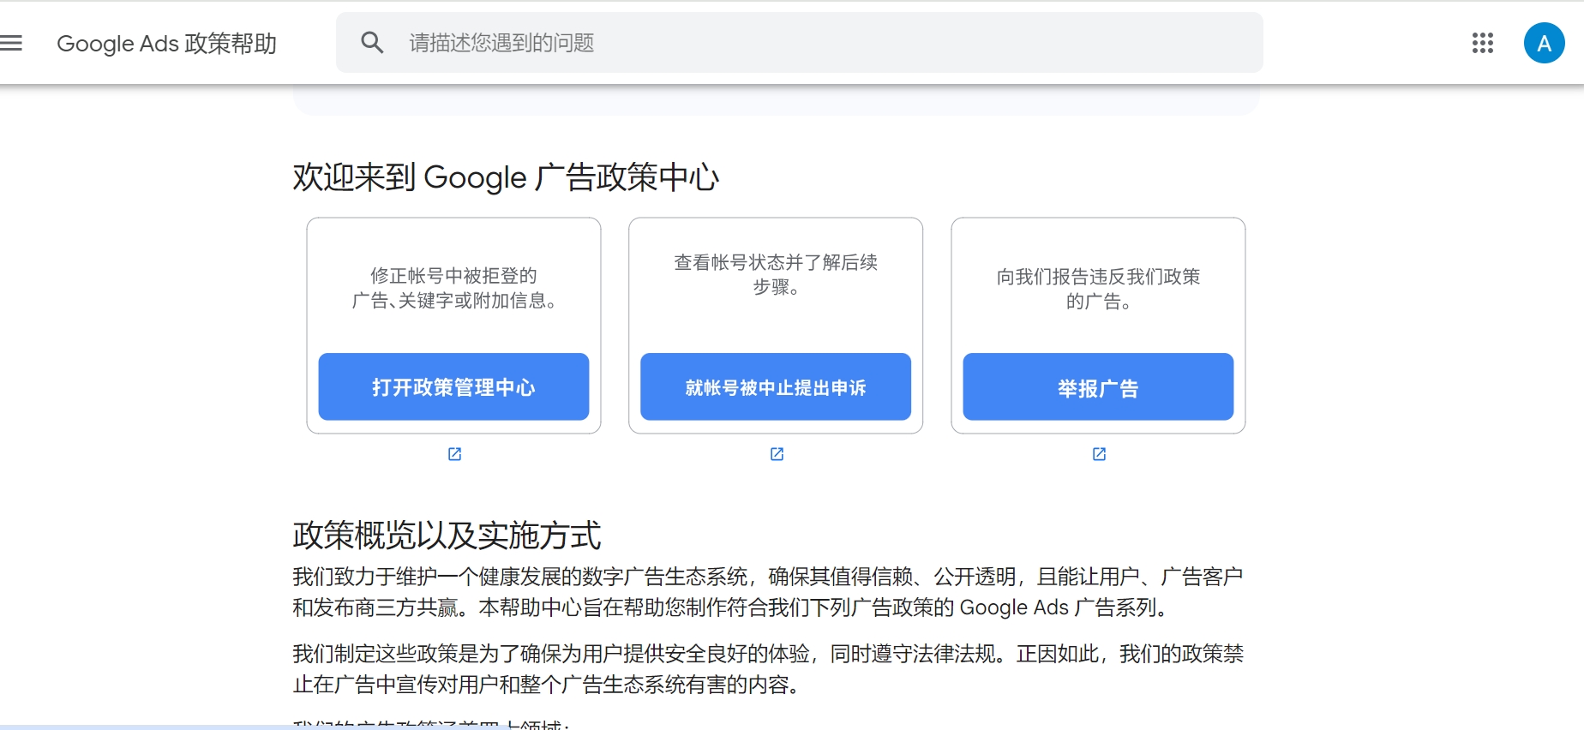Open the account avatar A
The width and height of the screenshot is (1584, 730).
pos(1545,43)
